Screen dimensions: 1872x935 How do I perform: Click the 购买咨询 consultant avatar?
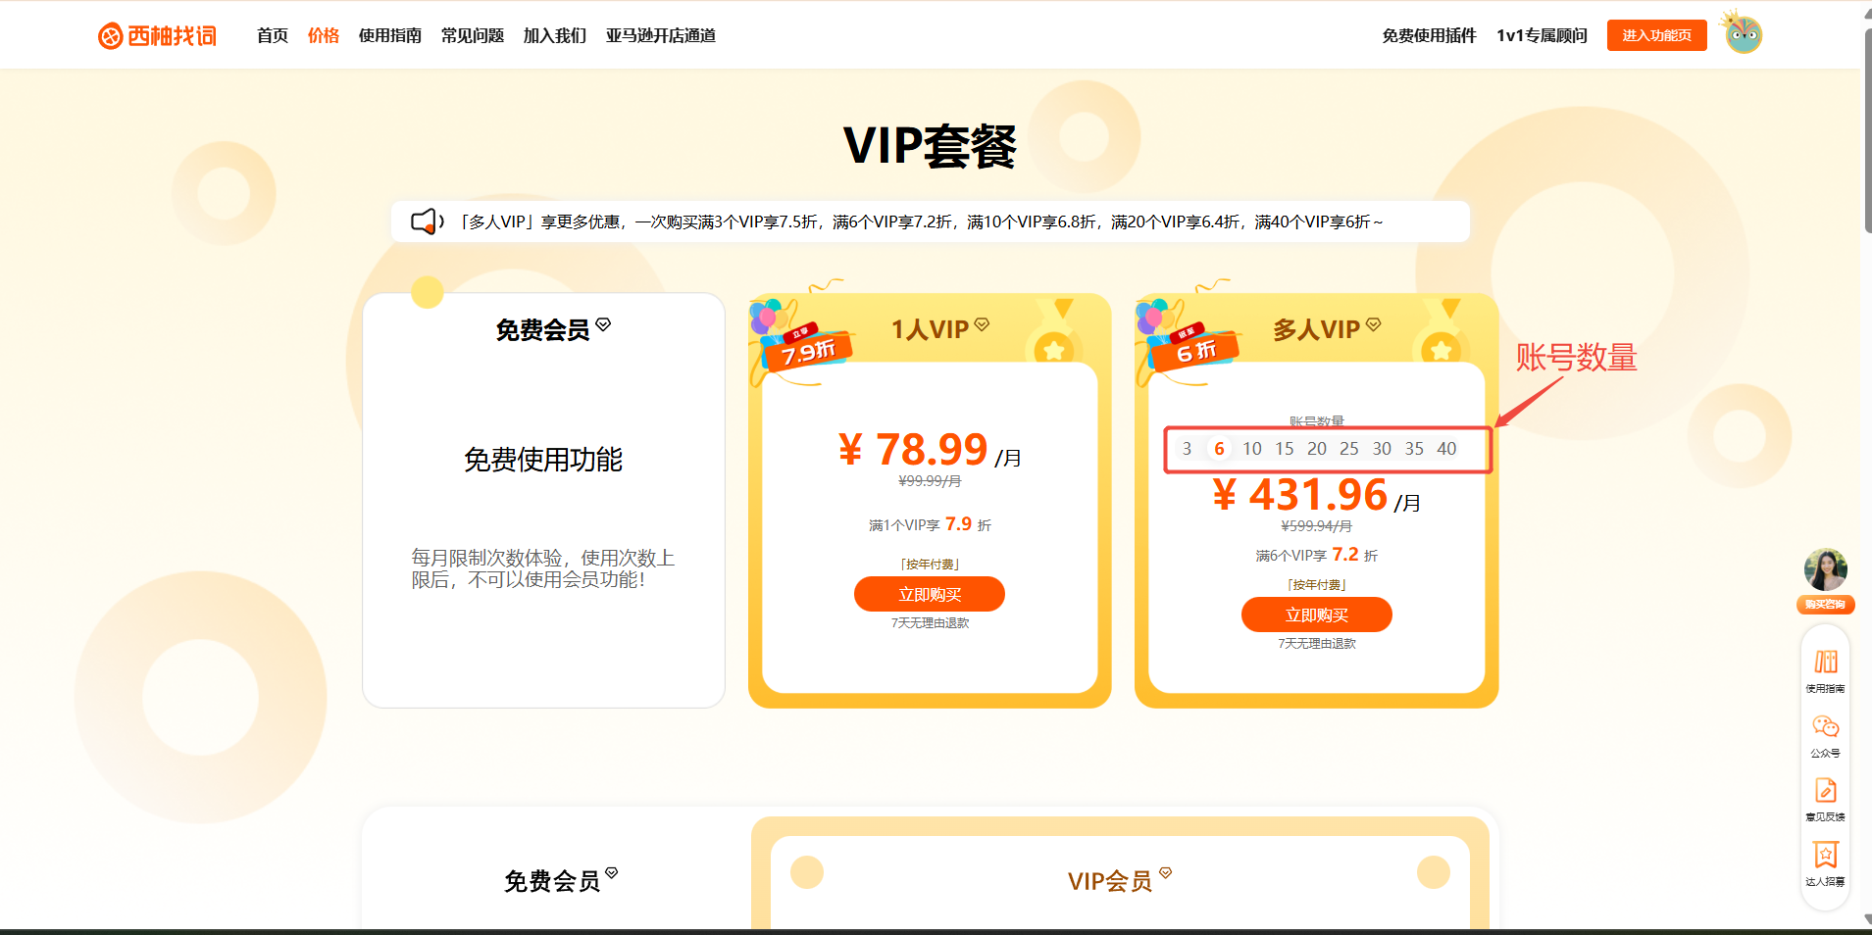tap(1825, 570)
